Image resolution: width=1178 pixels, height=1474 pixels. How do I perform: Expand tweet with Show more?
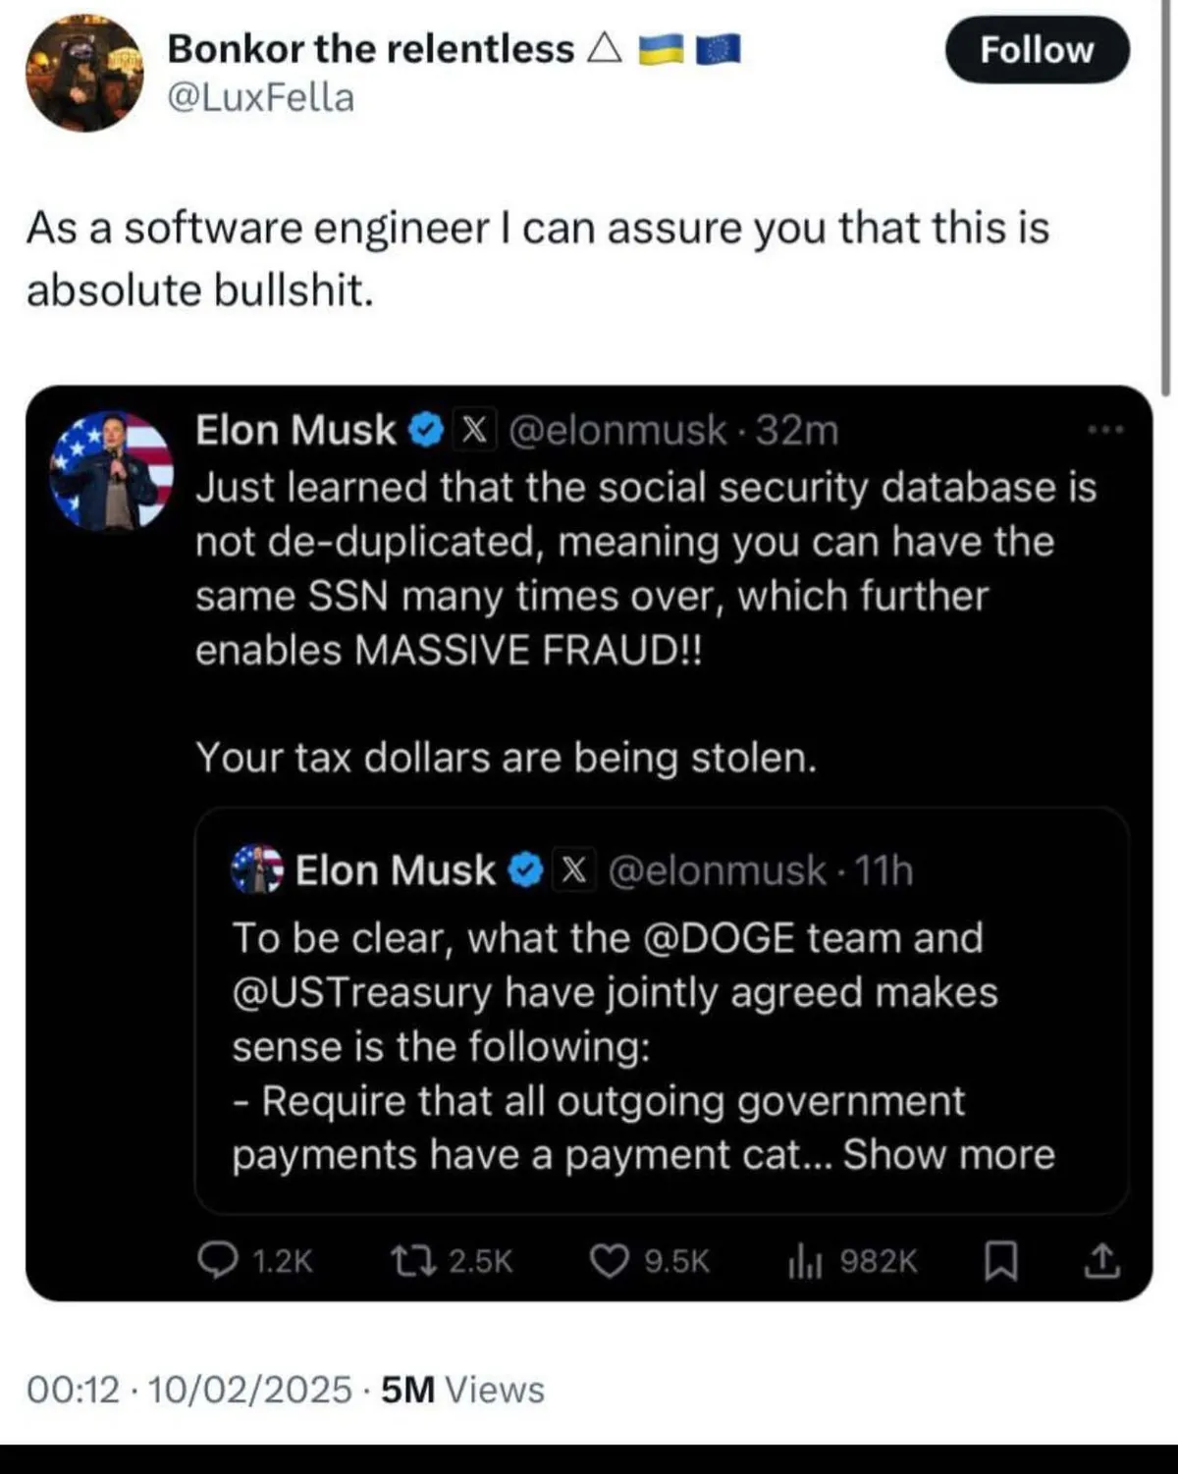[948, 1155]
